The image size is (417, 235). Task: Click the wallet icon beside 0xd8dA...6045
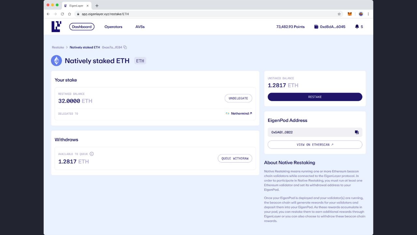(316, 27)
